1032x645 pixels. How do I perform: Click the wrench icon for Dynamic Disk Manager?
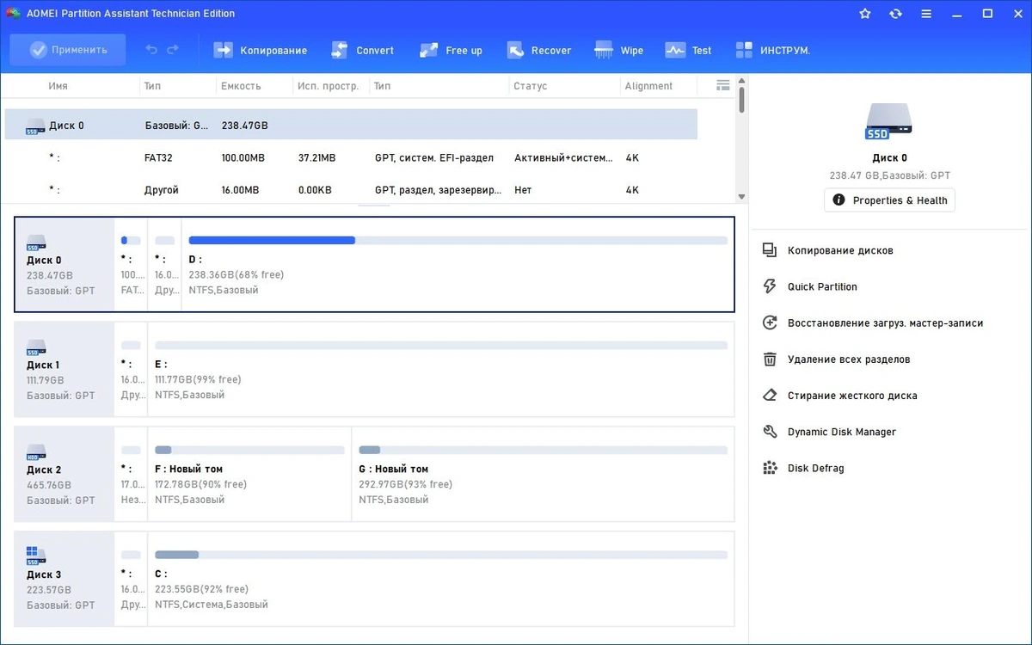(771, 432)
